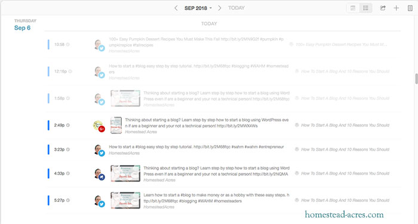Click the clock icon next to 3:23p

click(68, 150)
